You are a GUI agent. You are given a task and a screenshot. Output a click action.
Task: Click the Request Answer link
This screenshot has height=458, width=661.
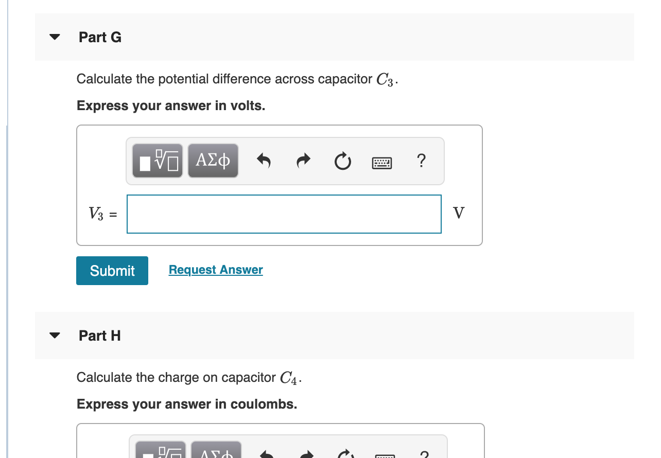pos(216,270)
